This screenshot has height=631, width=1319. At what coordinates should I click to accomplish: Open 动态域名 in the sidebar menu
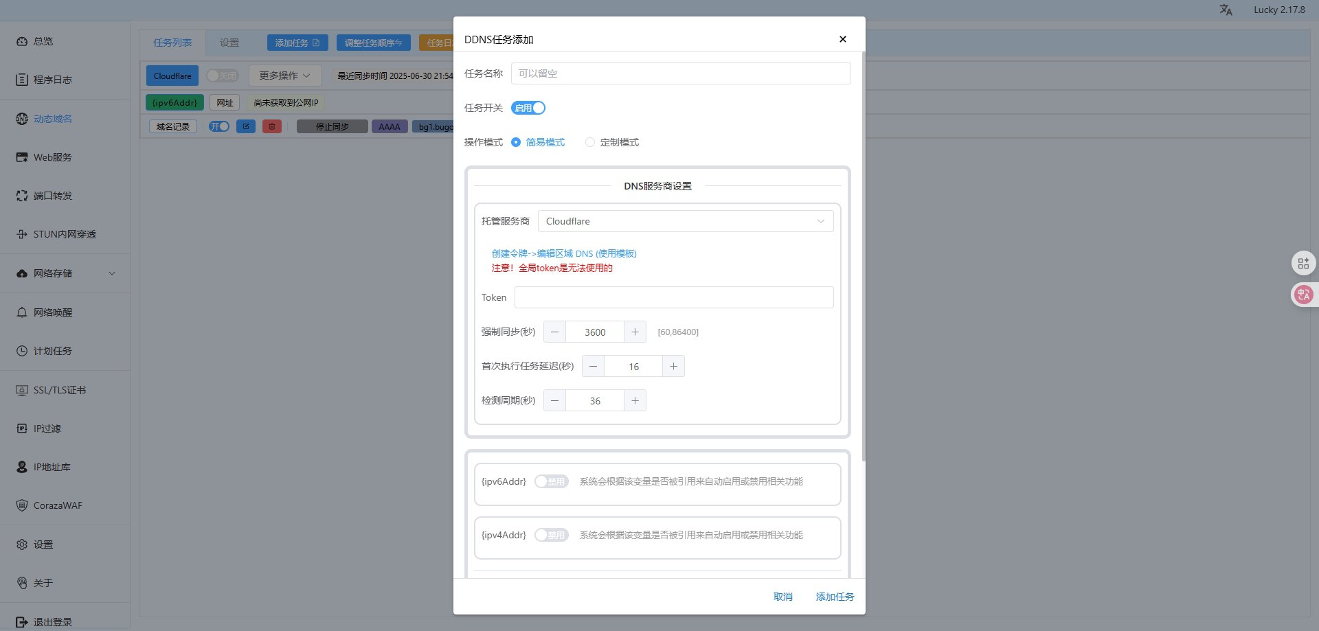52,119
